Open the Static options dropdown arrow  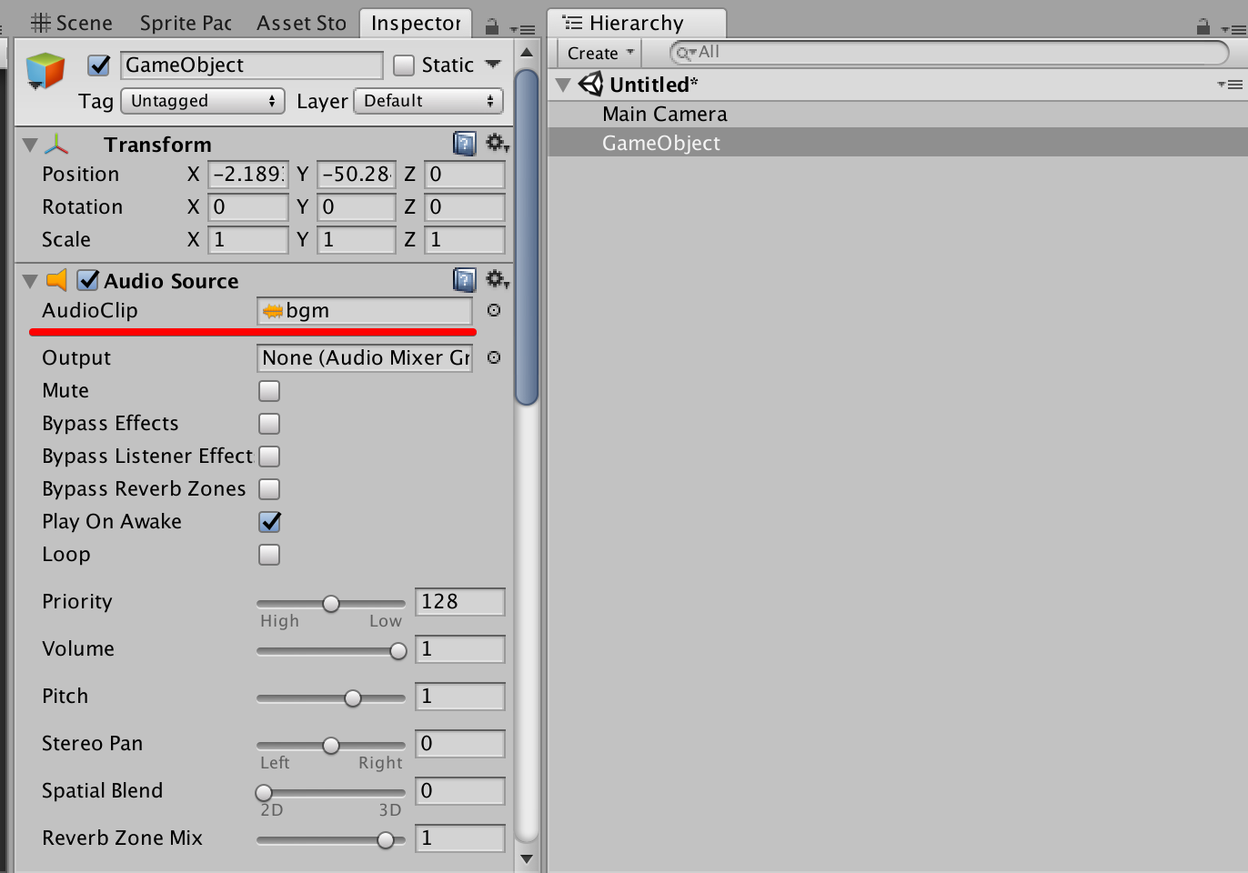(x=493, y=65)
